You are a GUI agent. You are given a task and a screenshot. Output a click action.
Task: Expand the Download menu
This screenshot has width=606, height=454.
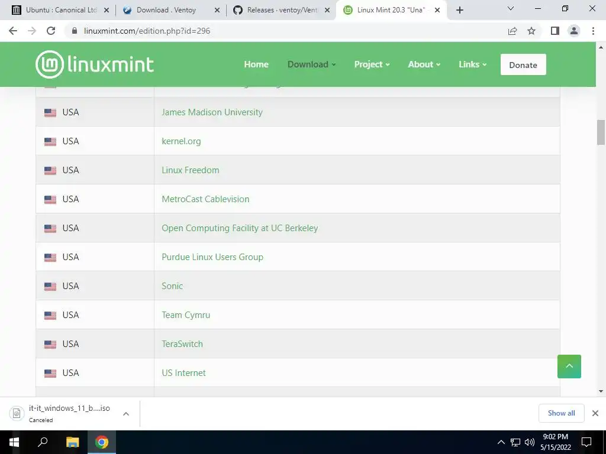tap(311, 64)
